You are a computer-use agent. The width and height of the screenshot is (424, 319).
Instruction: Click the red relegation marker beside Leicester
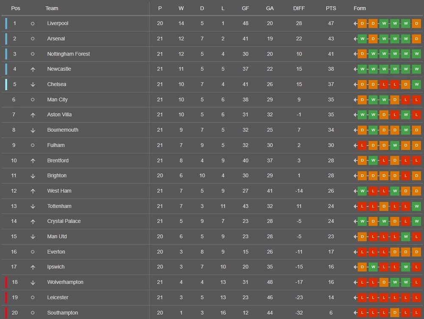(6, 297)
